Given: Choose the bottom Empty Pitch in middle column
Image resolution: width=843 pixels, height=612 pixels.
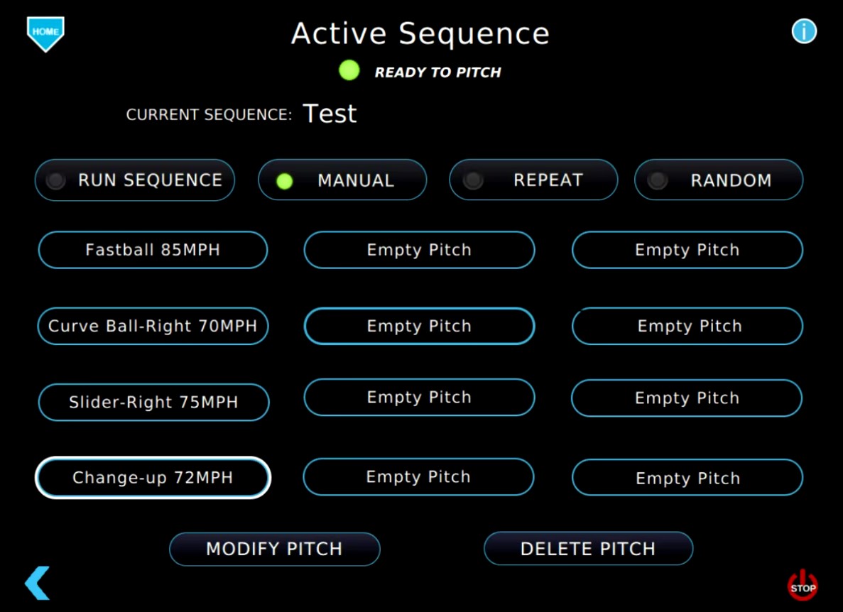Looking at the screenshot, I should 418,477.
